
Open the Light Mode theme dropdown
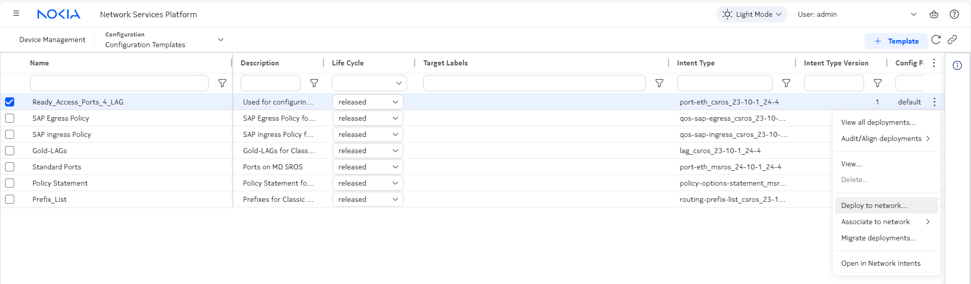pos(752,14)
